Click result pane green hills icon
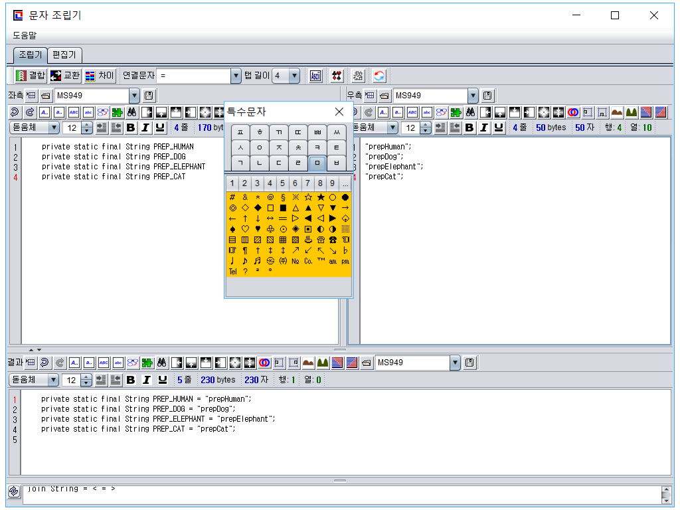This screenshot has height=510, width=680. click(323, 363)
